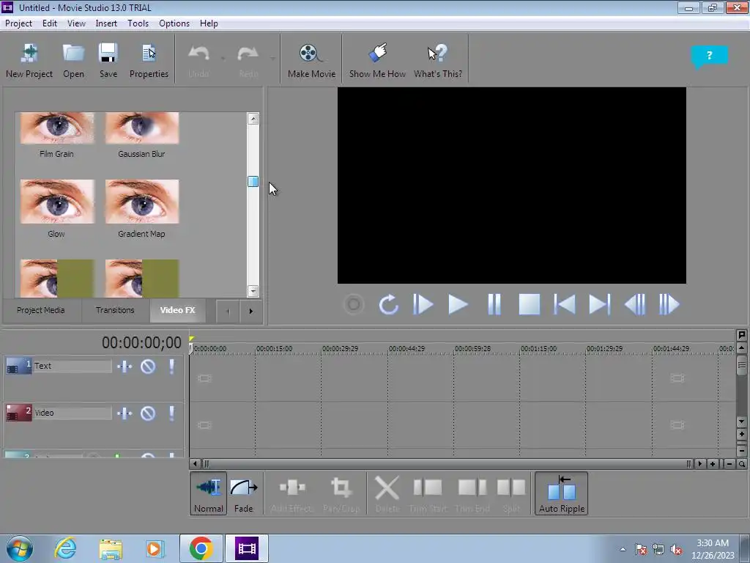Screen dimensions: 750x563
Task: Open the Project menu
Action: coord(18,23)
